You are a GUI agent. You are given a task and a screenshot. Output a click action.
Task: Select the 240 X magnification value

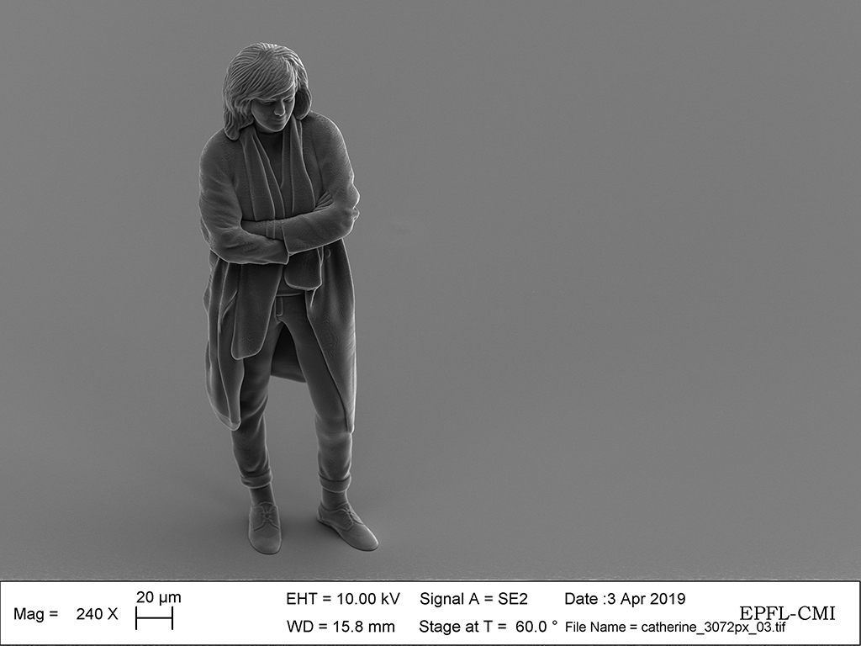tap(97, 614)
